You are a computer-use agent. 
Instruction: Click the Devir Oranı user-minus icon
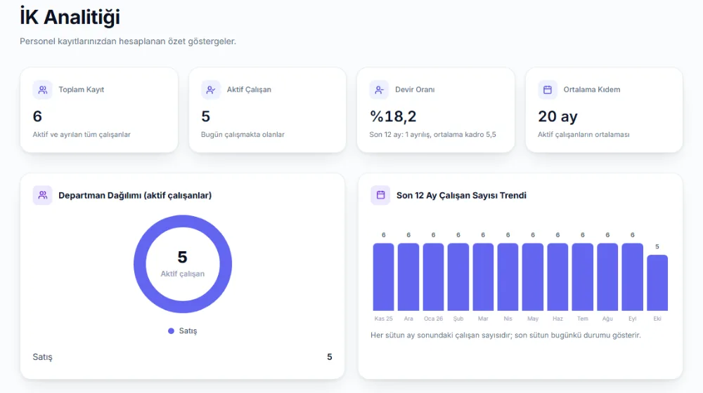380,90
